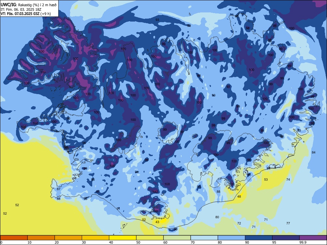Viewport: 327px width, 245px height.
Task: Click the humidity value '92' on the map
Action: pyautogui.click(x=189, y=25)
